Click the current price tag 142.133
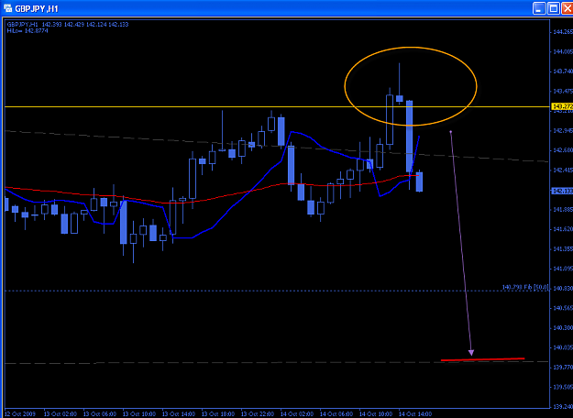This screenshot has width=573, height=418. tap(562, 191)
